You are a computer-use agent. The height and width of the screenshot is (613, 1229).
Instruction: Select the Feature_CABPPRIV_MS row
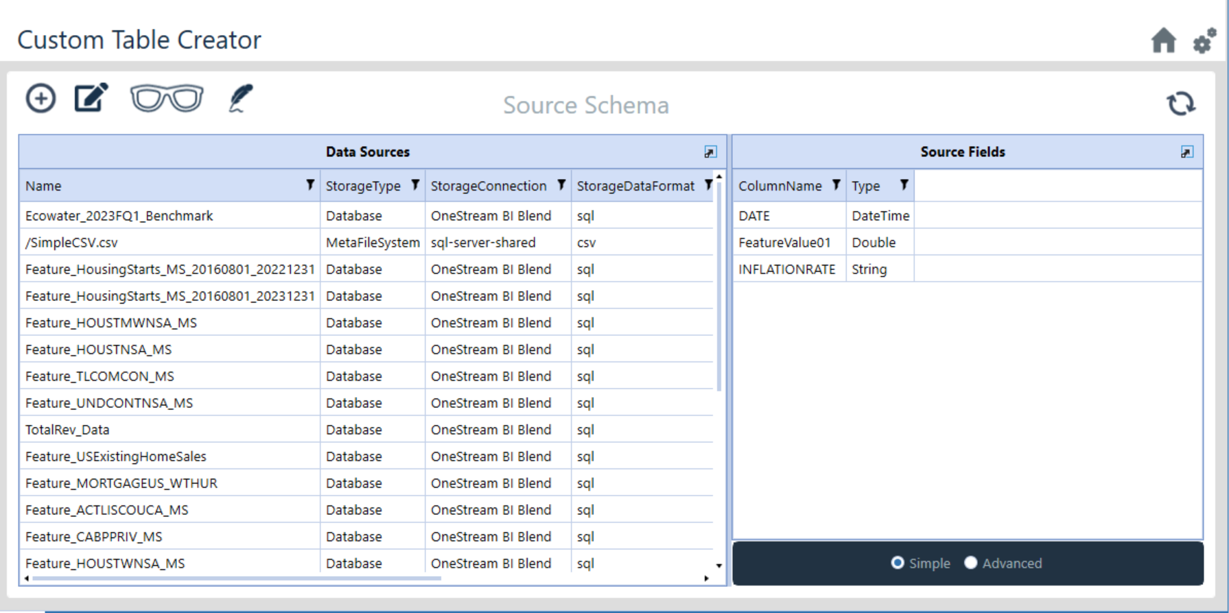tap(366, 536)
